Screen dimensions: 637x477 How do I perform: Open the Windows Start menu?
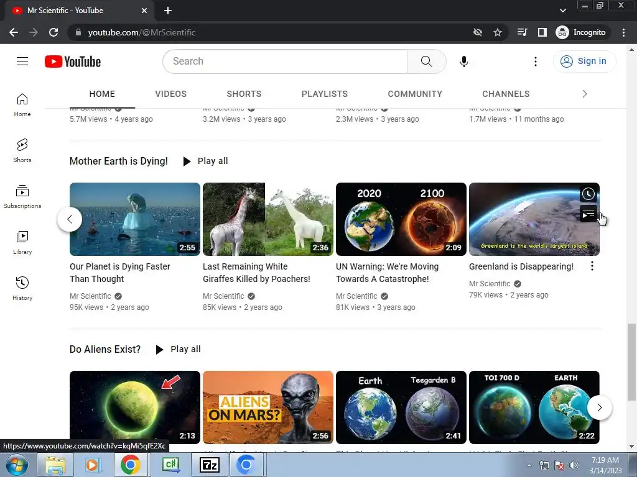(x=16, y=465)
